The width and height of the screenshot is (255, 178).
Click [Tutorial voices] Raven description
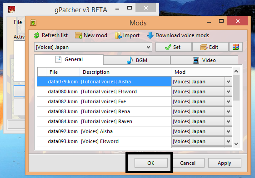tap(107, 121)
